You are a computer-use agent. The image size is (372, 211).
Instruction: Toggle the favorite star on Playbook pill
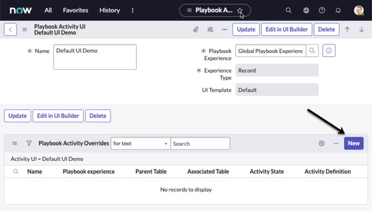(x=240, y=10)
